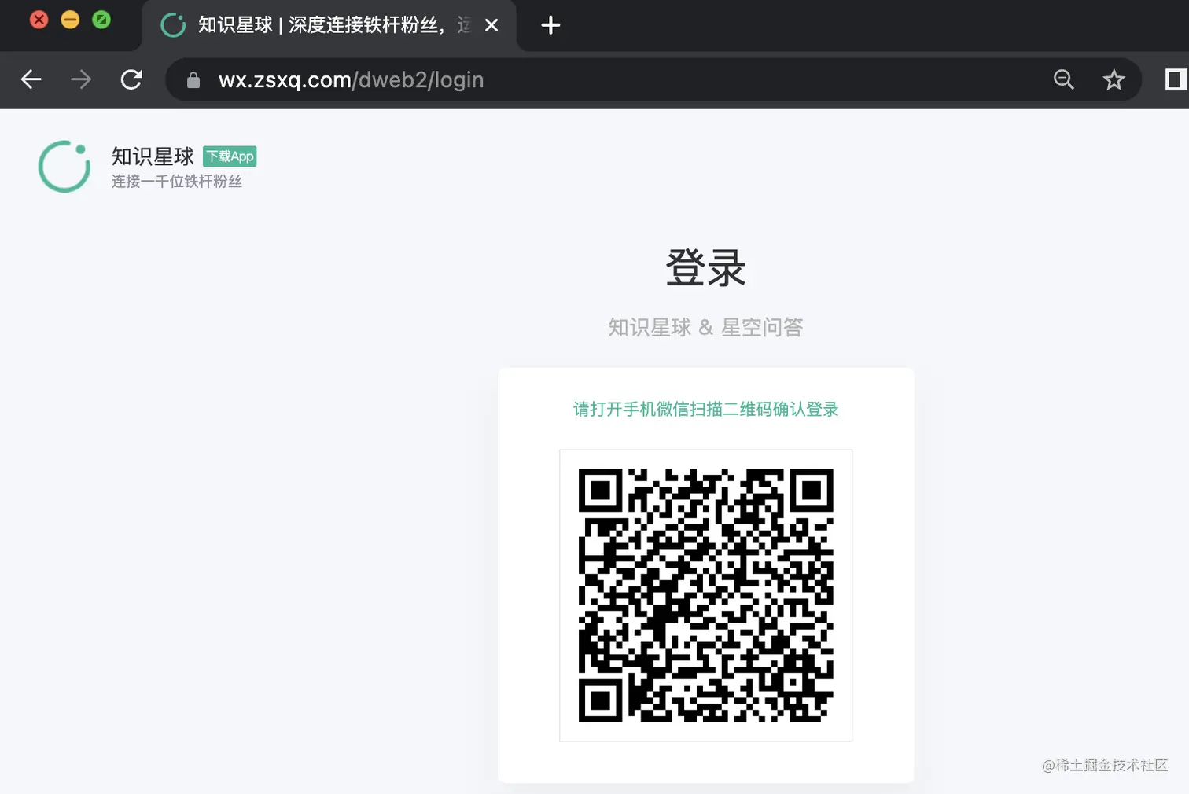Screen dimensions: 1189x794
Task: Click the green fullscreen window button
Action: coord(101,20)
